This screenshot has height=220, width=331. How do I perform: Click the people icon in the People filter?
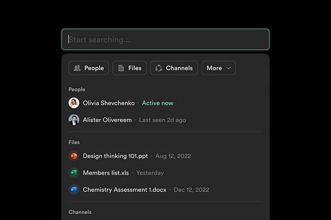click(77, 68)
